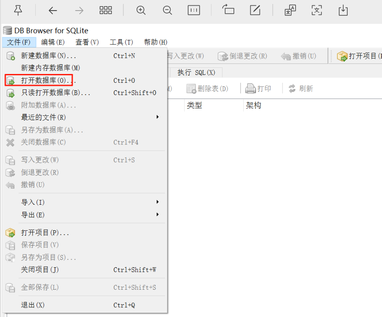Click the Ctrl+Q shortcut text
Viewport: 382px width, 317px height.
(124, 305)
